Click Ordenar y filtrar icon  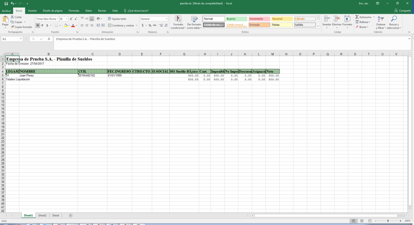pyautogui.click(x=381, y=20)
